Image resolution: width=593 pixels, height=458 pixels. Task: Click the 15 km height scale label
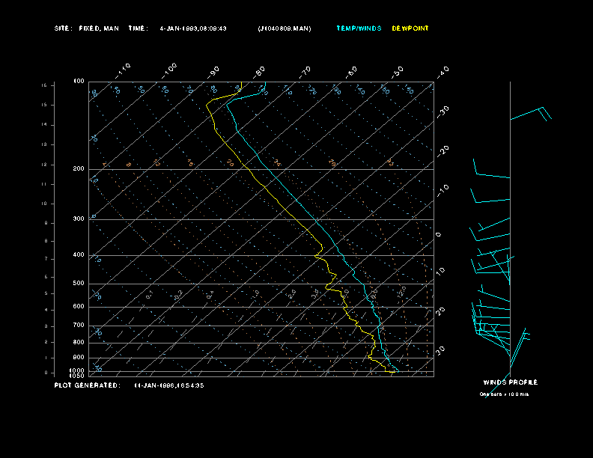44,105
